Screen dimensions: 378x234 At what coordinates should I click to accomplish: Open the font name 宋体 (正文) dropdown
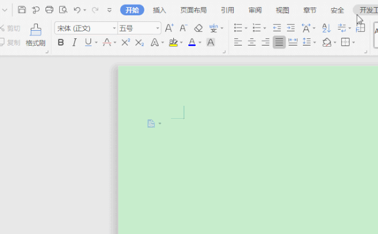[114, 28]
